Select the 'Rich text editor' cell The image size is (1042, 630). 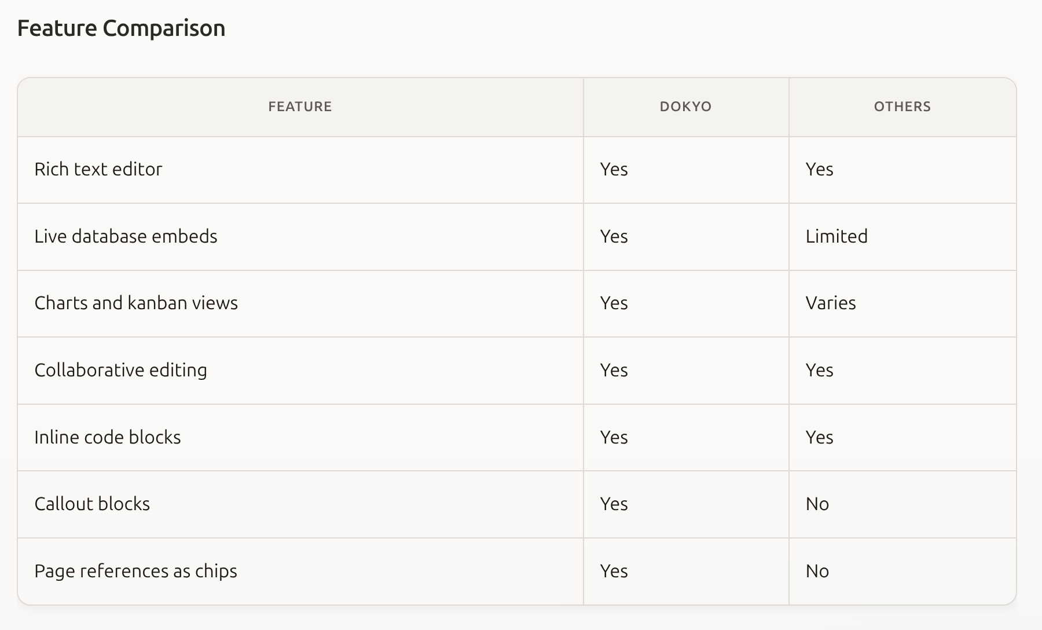[300, 170]
